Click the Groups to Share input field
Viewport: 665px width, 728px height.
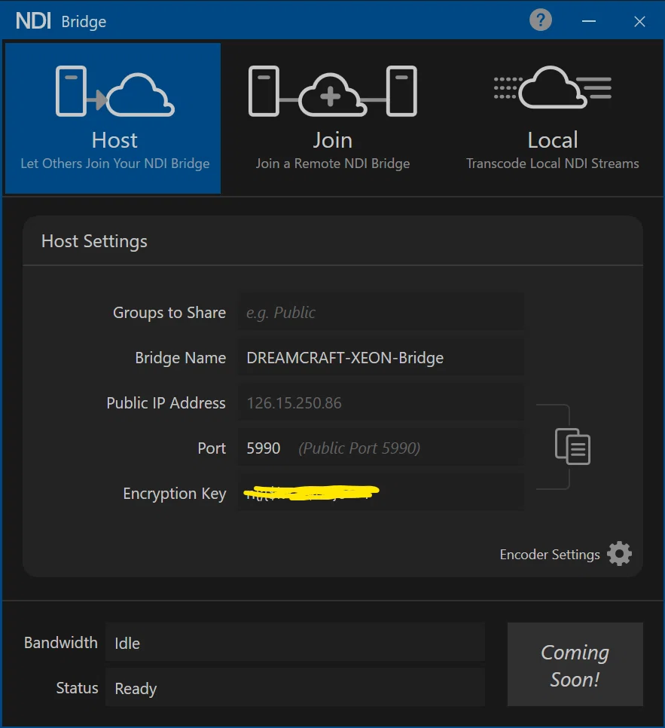point(381,313)
